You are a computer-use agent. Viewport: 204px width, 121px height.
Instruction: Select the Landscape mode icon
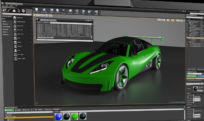(x=14, y=11)
